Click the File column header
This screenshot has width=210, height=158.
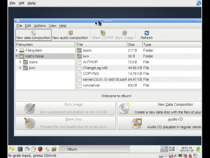tap(101, 44)
